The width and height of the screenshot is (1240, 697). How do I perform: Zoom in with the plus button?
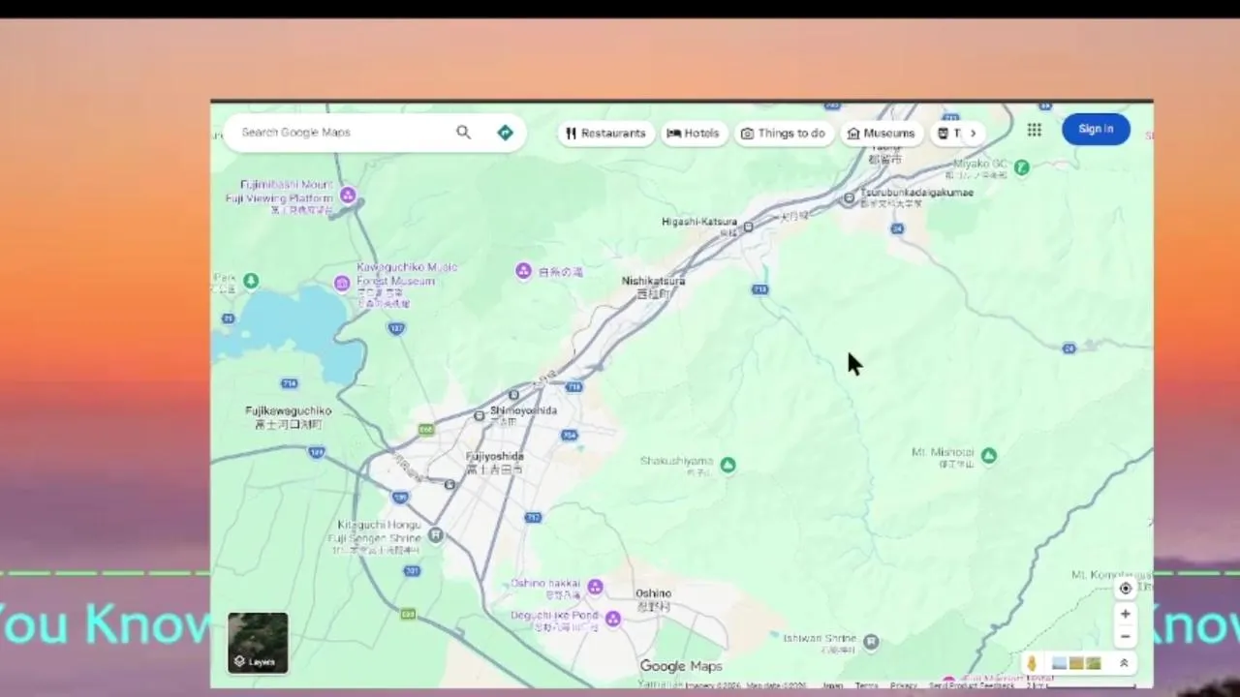pos(1126,614)
